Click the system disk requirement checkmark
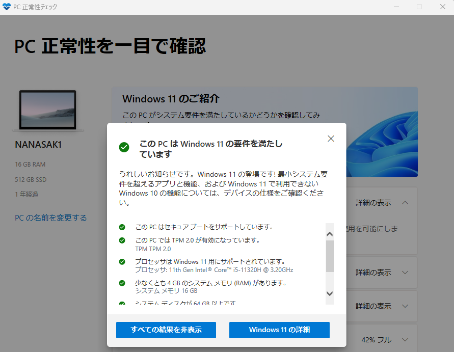Screen dimensions: 454x352 122,303
